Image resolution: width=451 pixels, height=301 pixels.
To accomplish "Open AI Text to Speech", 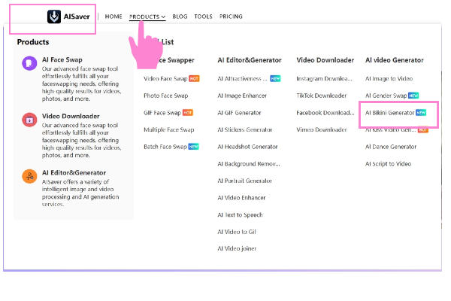I will [x=240, y=214].
